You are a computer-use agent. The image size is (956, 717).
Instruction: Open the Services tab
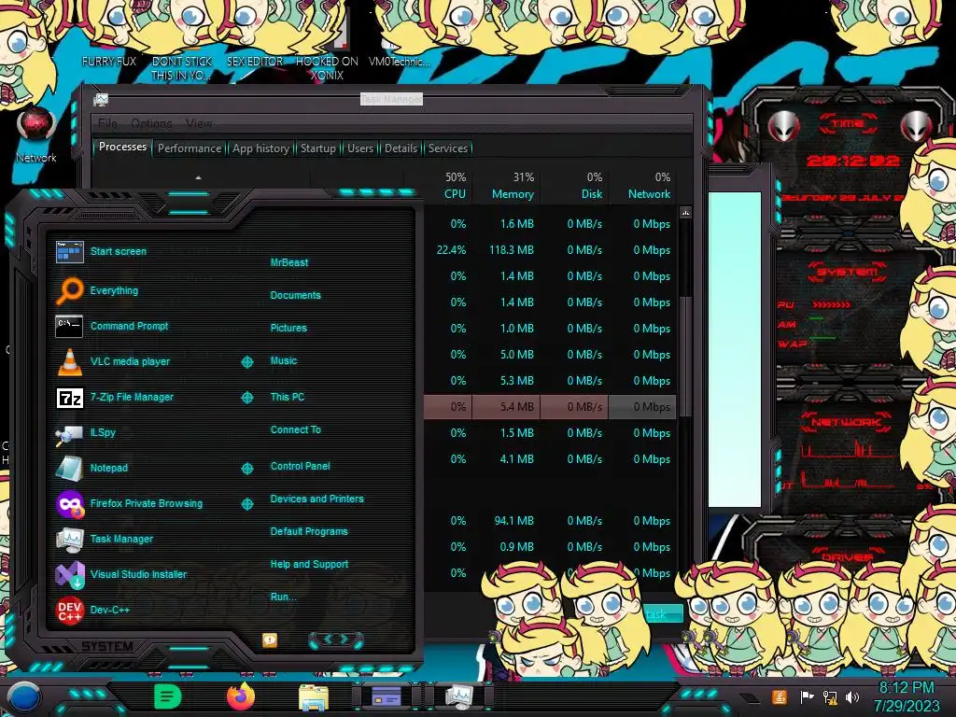click(x=448, y=148)
